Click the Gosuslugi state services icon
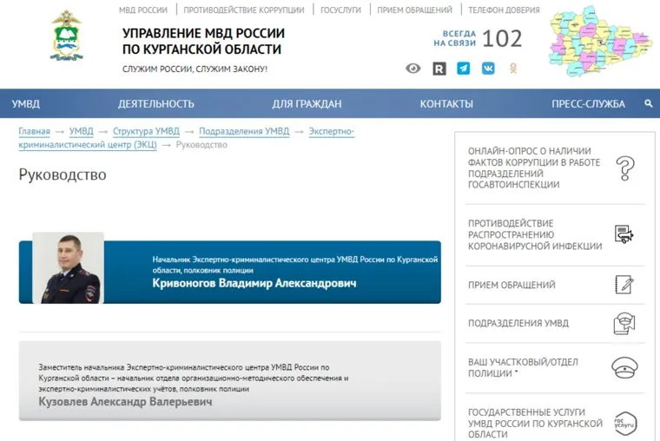 pos(624,423)
